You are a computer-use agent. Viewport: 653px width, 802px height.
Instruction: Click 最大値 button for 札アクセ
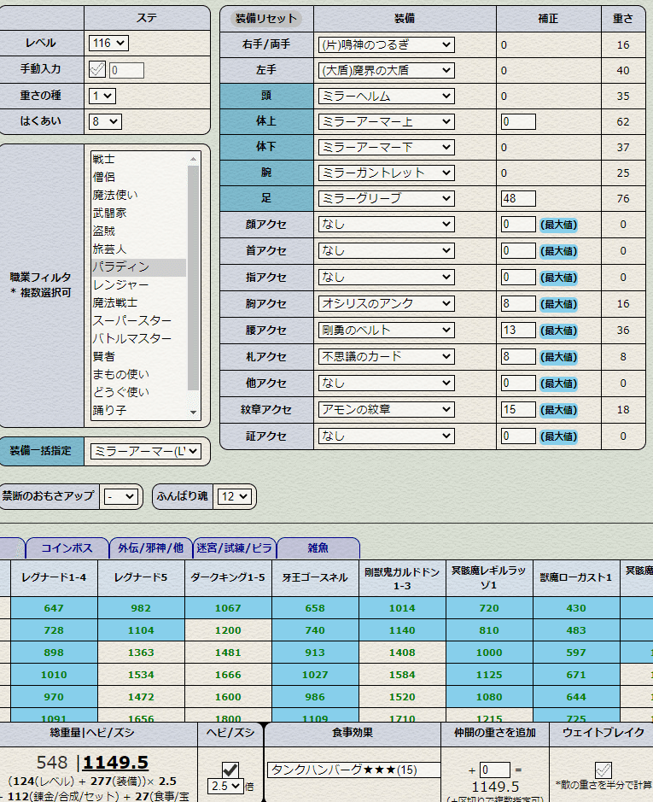click(x=559, y=358)
